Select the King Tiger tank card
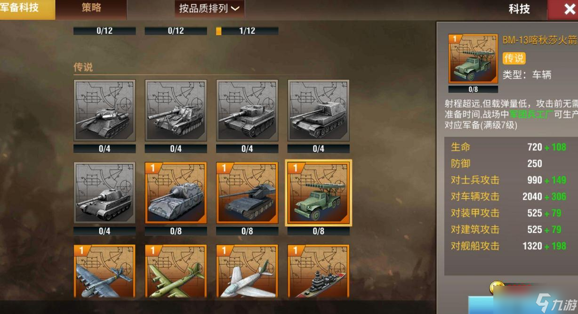This screenshot has width=578, height=314. click(104, 193)
